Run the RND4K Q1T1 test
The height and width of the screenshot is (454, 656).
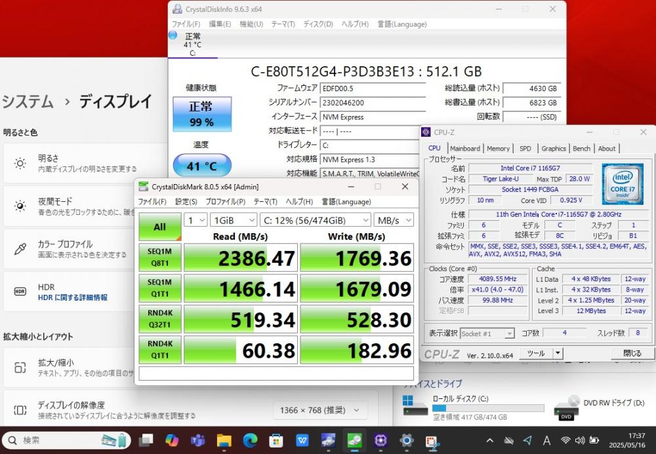160,350
